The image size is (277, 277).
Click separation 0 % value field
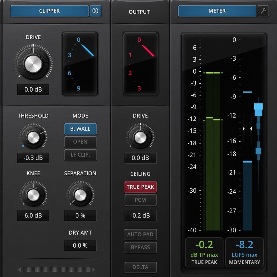[80, 216]
